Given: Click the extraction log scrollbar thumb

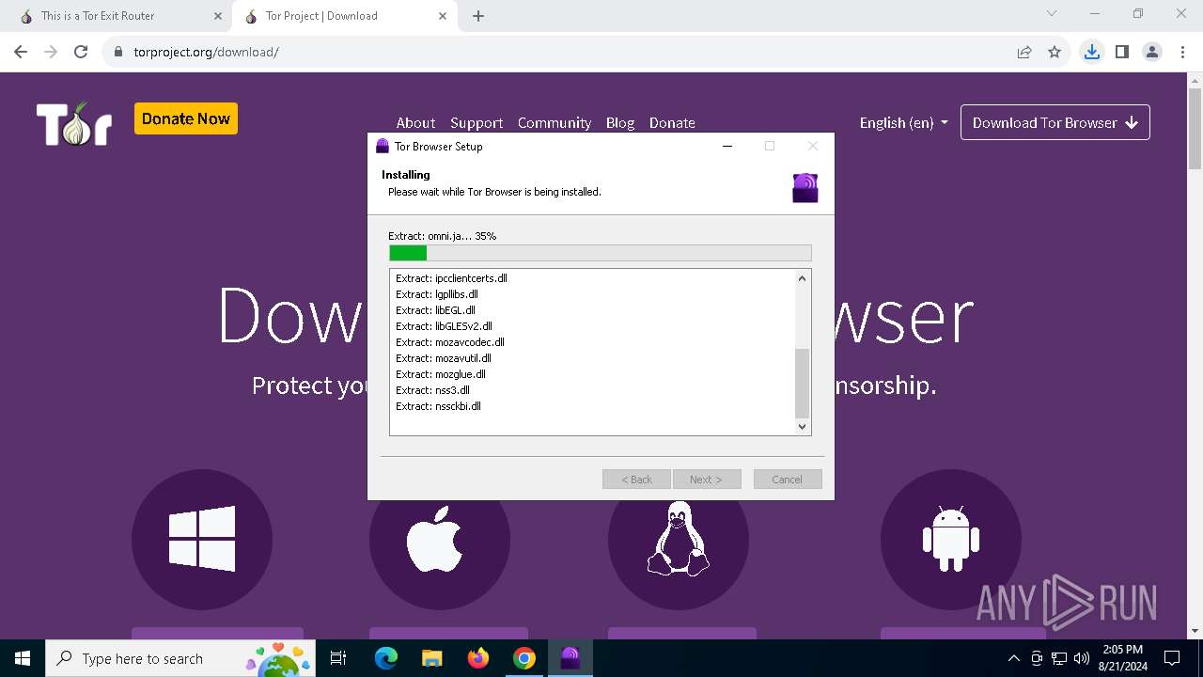Looking at the screenshot, I should pyautogui.click(x=802, y=384).
